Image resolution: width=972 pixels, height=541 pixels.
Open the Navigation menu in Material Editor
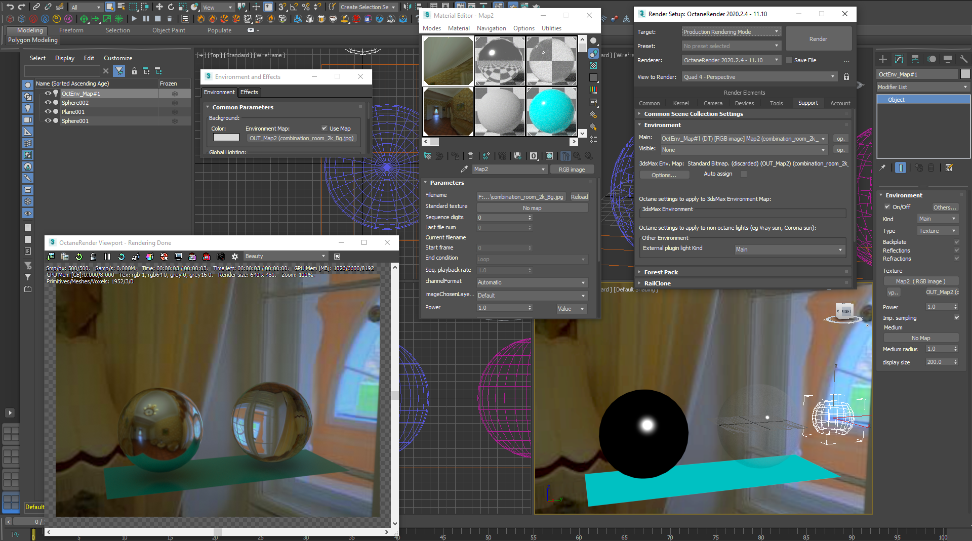491,28
